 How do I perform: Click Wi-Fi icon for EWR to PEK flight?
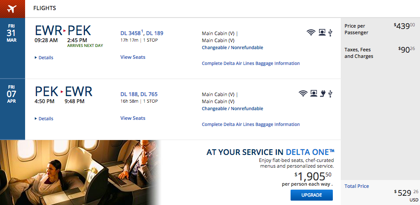(311, 32)
